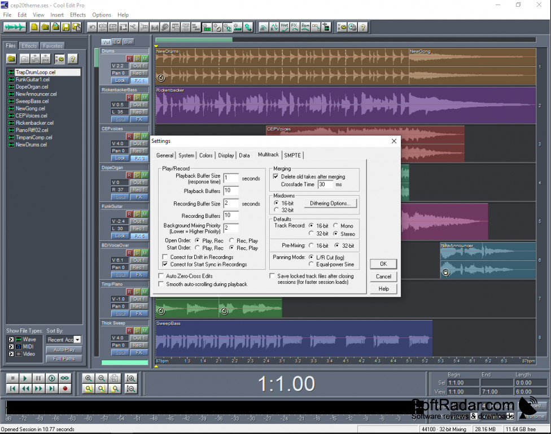Go to end of session
The height and width of the screenshot is (434, 551).
click(x=52, y=389)
